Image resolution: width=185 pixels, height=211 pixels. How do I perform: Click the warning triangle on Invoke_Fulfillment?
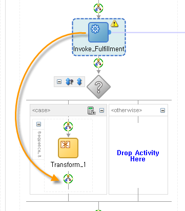(114, 24)
